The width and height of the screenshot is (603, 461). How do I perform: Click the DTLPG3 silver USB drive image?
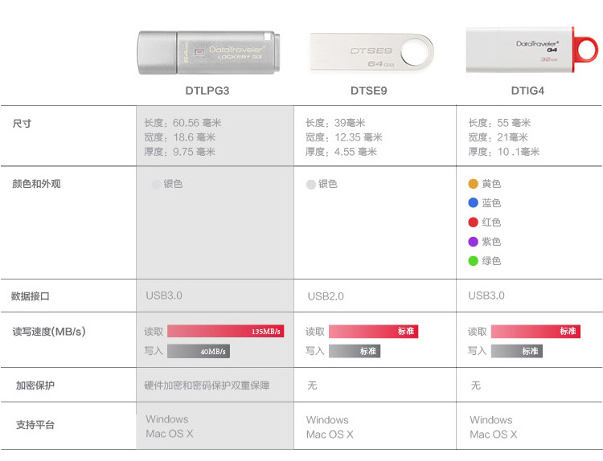pyautogui.click(x=207, y=53)
